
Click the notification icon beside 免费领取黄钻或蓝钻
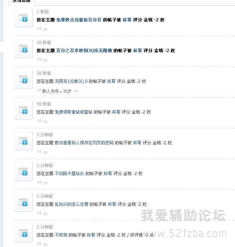coord(23,110)
